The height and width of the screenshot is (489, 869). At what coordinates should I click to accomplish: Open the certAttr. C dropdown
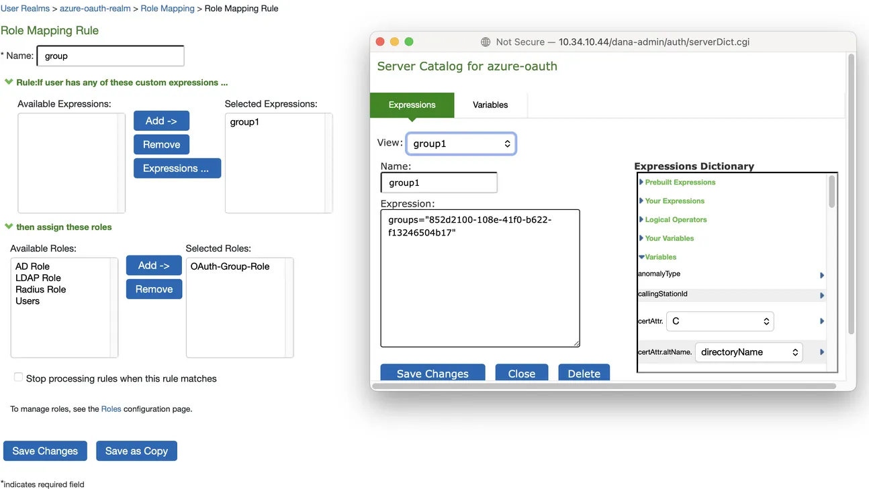click(720, 321)
